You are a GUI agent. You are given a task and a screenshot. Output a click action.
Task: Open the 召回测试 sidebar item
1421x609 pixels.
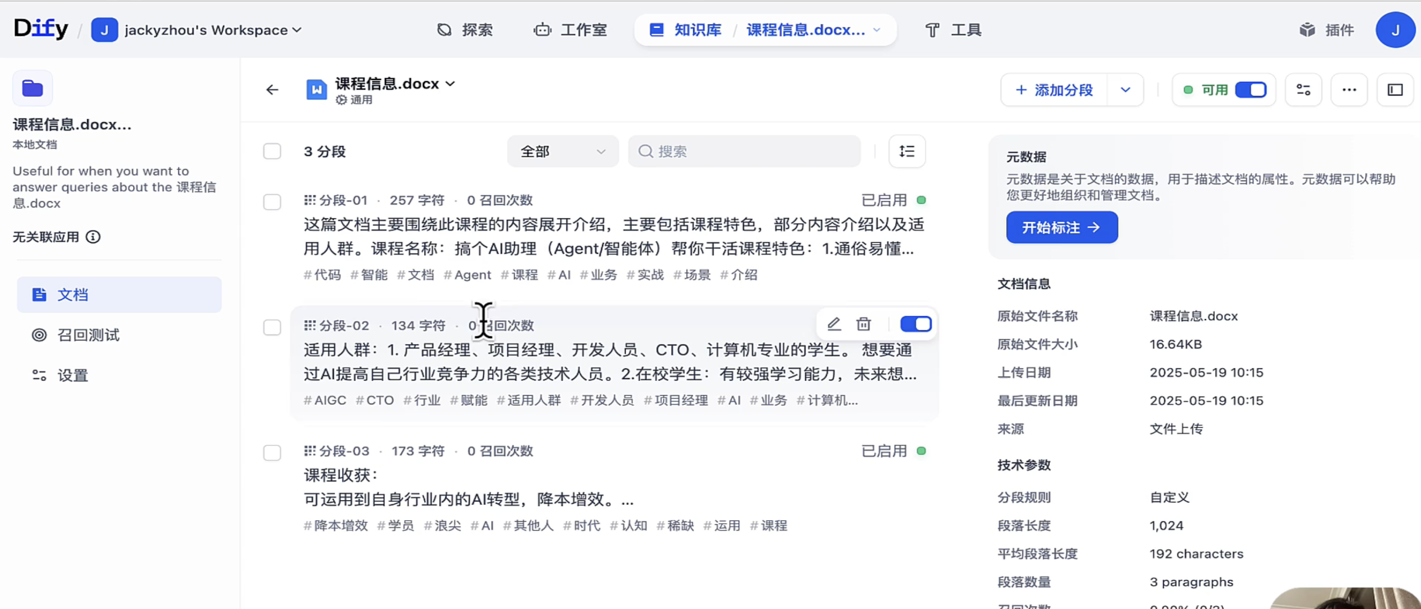[88, 335]
